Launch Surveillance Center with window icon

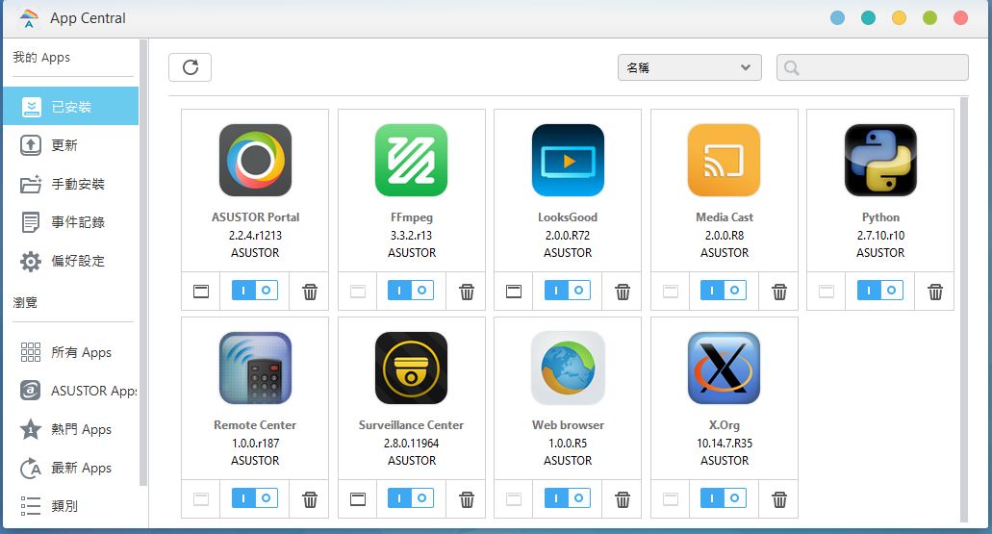point(358,499)
